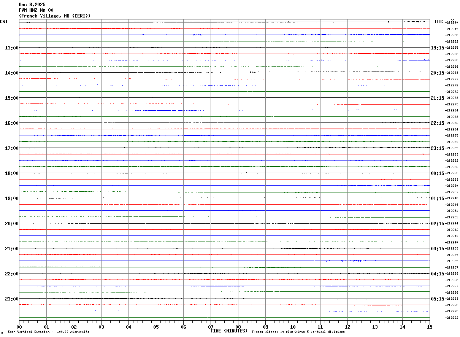Image resolution: width=460 pixels, height=337 pixels.
Task: Select the "19:00" CST time label
Action: pos(11,199)
